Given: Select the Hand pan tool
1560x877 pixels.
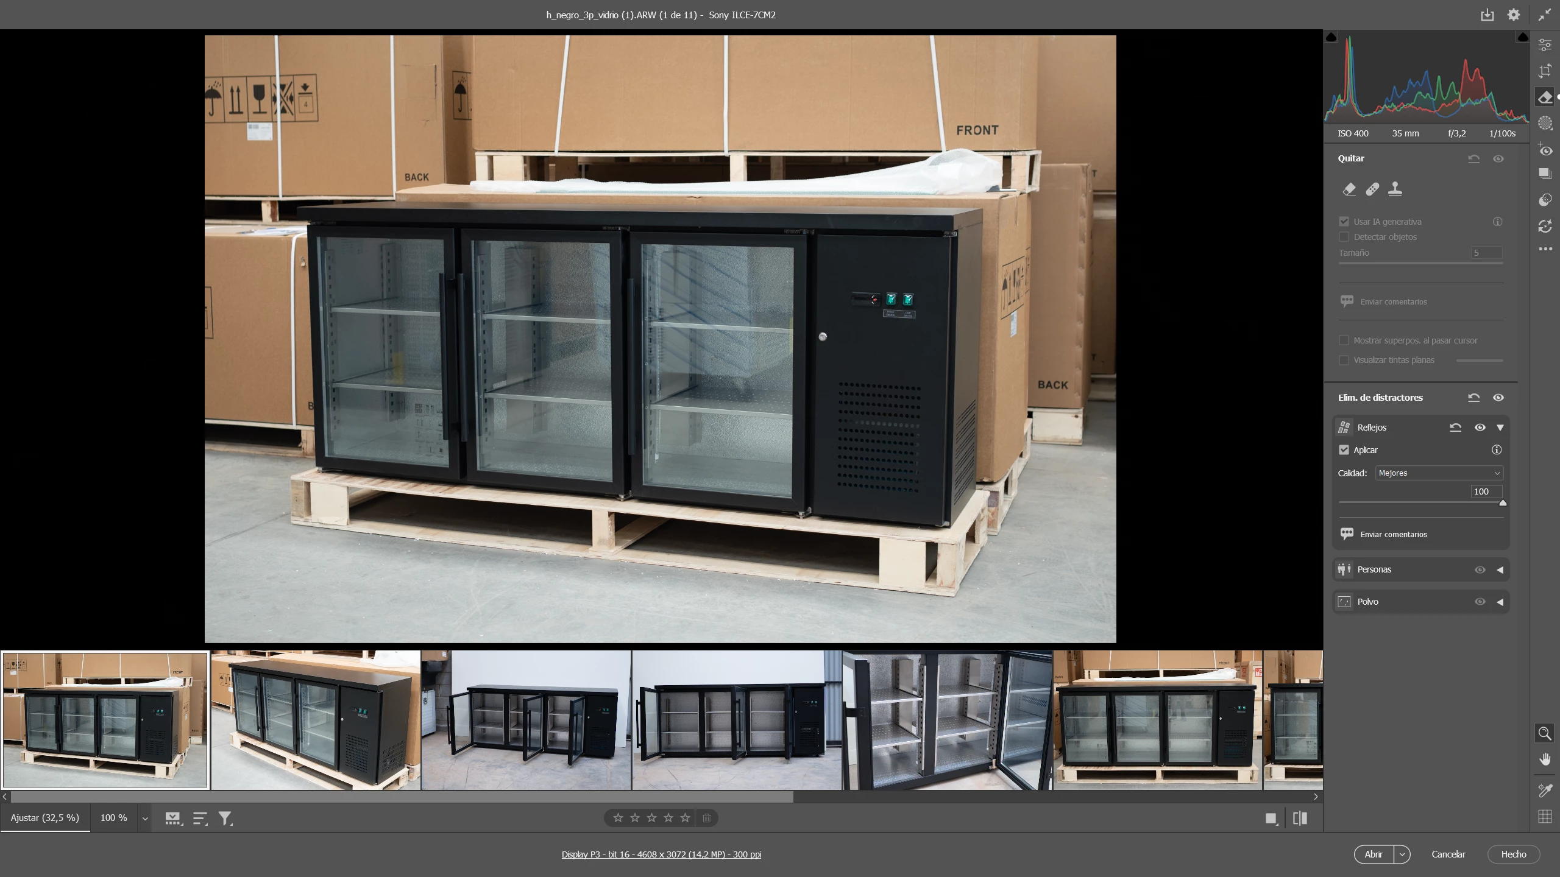Looking at the screenshot, I should (x=1545, y=759).
